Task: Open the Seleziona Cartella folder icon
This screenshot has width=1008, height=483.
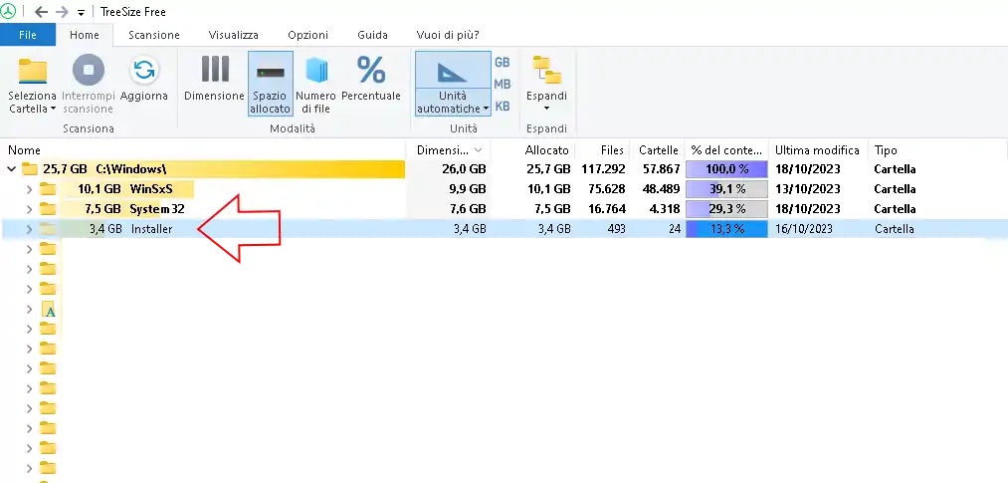Action: tap(32, 71)
